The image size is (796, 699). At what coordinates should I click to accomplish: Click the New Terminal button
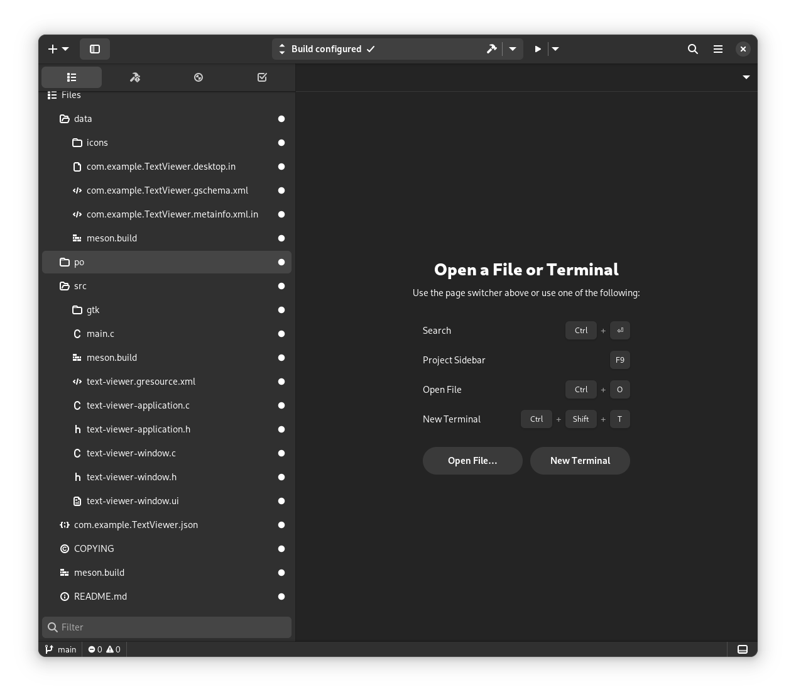click(x=580, y=460)
